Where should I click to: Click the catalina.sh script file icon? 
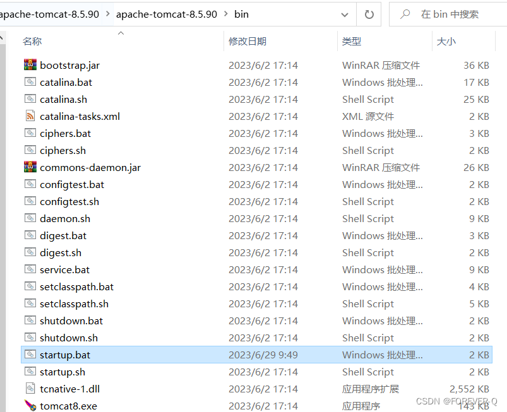[x=30, y=99]
